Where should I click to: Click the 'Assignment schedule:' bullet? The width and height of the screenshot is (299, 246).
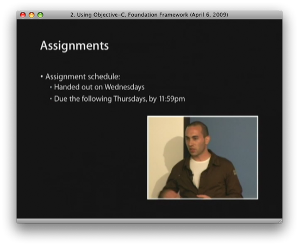(83, 77)
